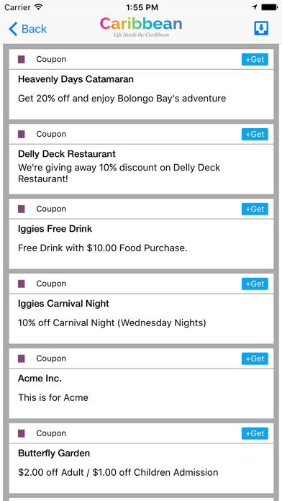Get the Acme Inc. coupon

coord(255,358)
